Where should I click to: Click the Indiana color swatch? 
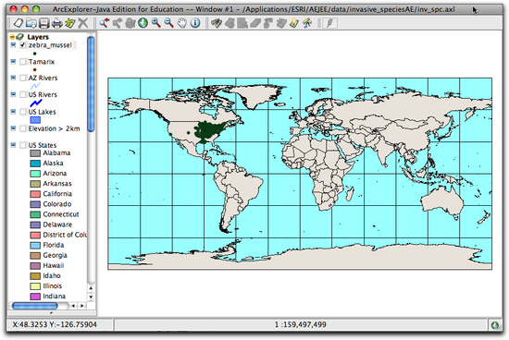coord(35,297)
